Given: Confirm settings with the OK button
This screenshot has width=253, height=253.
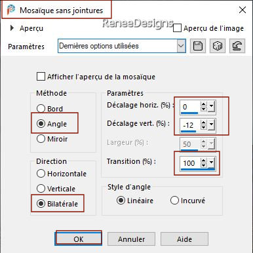Looking at the screenshot, I should (79, 239).
